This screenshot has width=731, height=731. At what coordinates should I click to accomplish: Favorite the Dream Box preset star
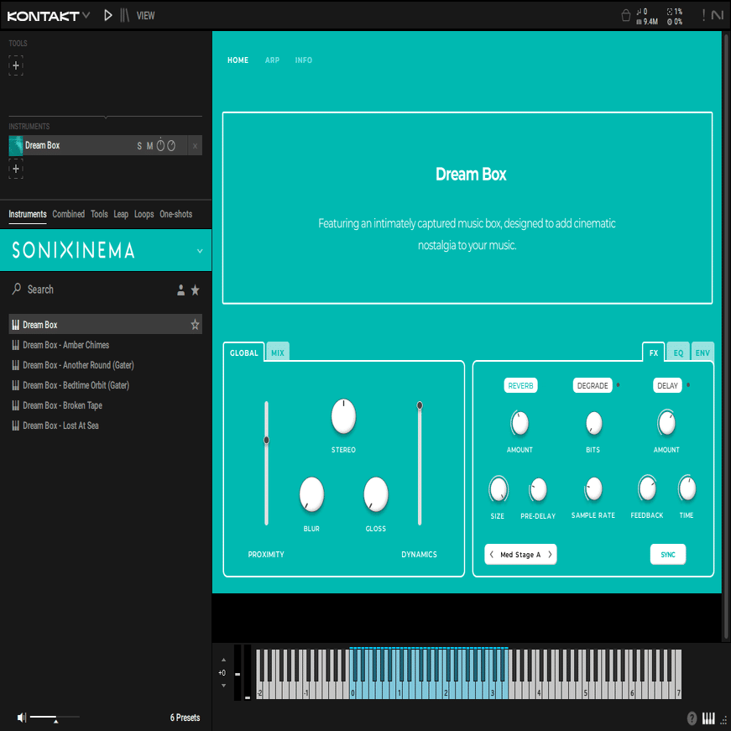point(195,325)
